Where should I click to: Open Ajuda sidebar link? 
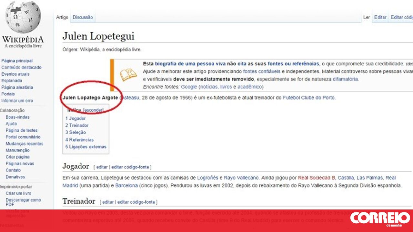point(11,124)
